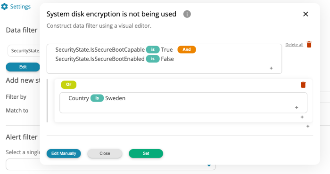This screenshot has height=174, width=330.
Task: Close the dialog with the X icon
Action: pos(305,14)
